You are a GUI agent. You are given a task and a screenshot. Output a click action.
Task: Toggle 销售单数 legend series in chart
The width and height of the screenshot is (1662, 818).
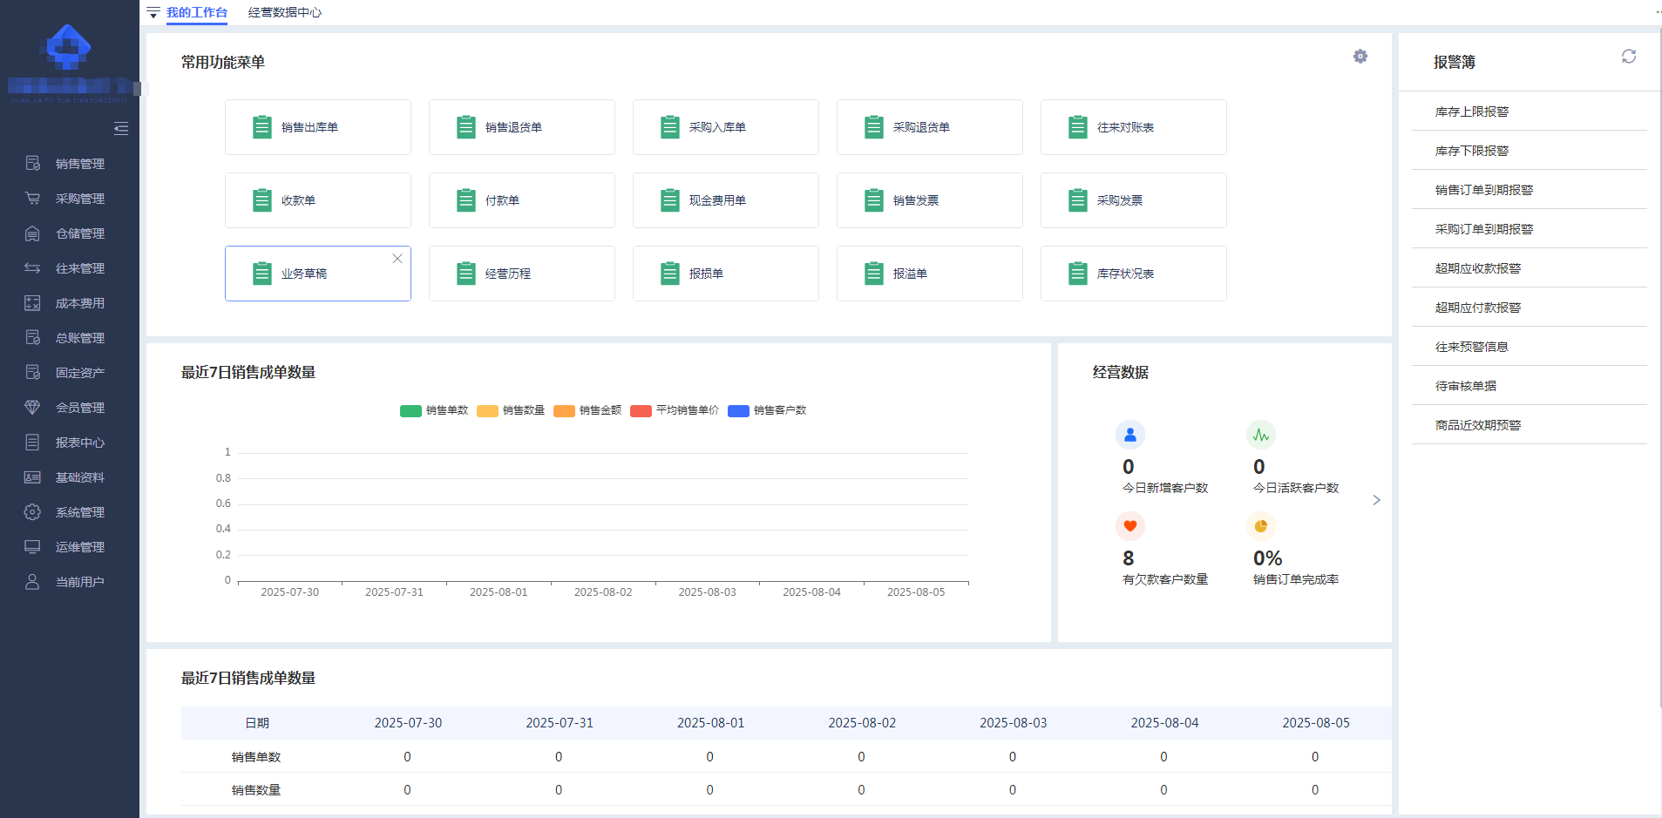pos(434,410)
